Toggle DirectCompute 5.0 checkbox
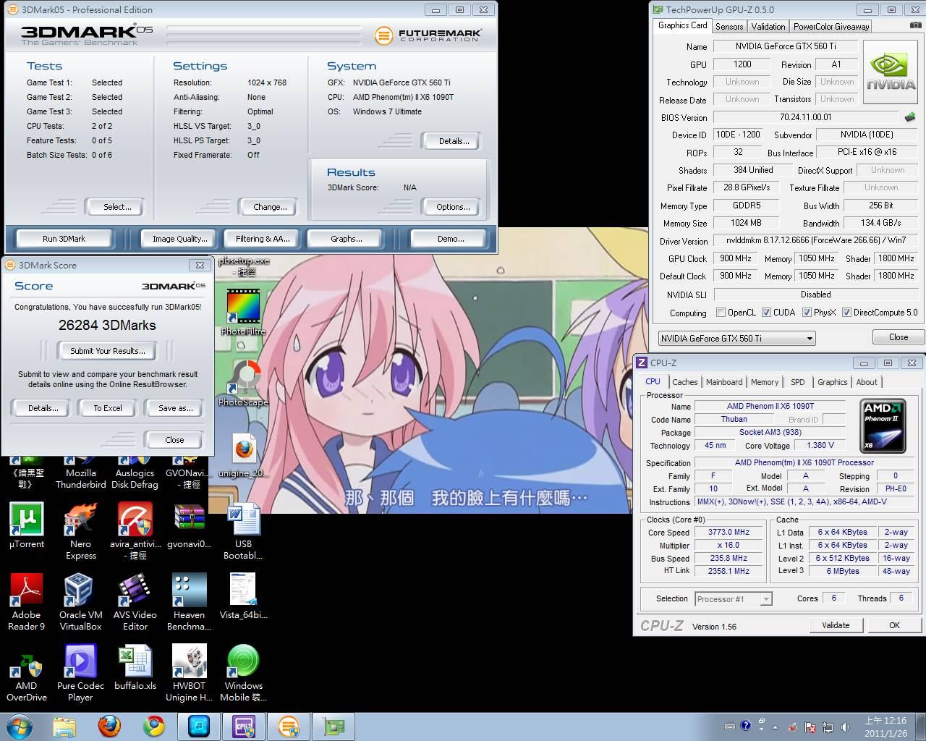Viewport: 926px width, 741px height. pos(846,313)
